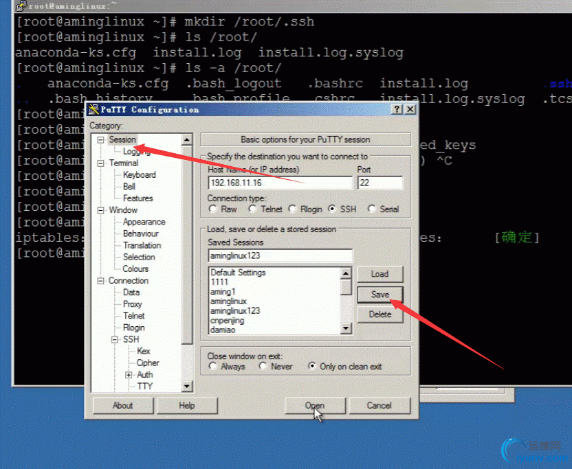Select Serial connection type
This screenshot has height=469, width=572.
point(371,209)
